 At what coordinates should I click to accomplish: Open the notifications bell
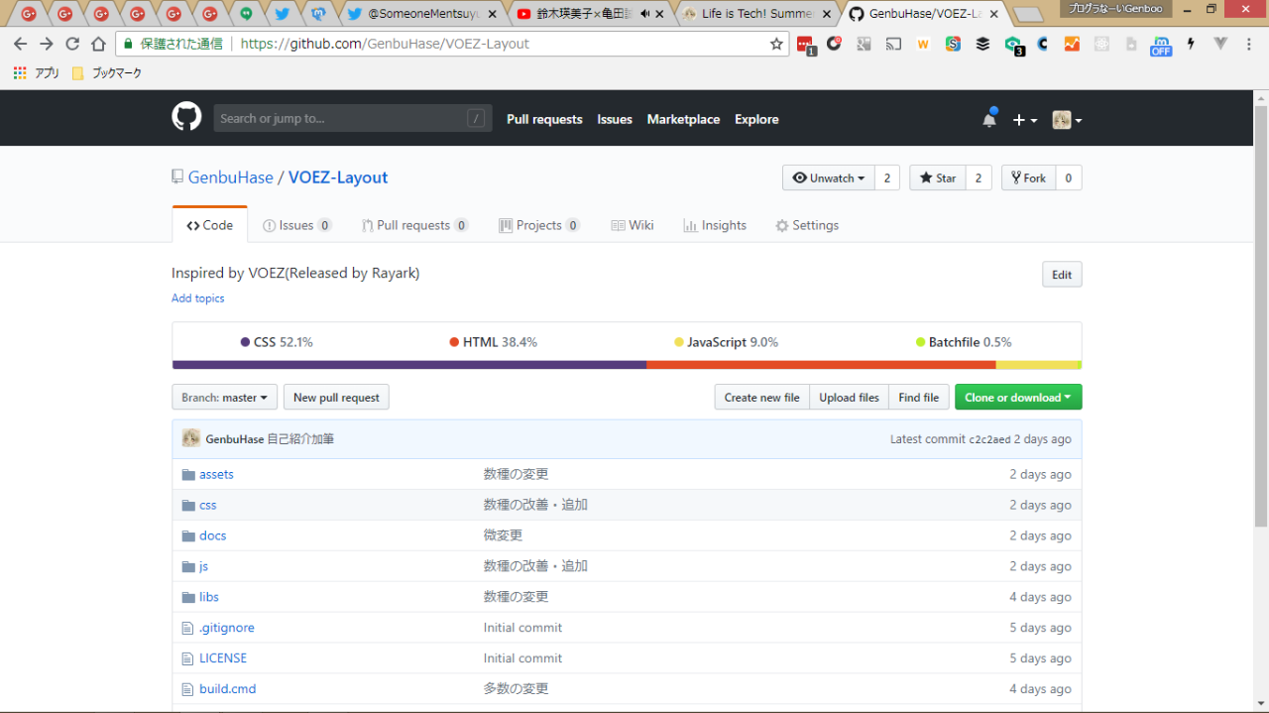pyautogui.click(x=988, y=119)
